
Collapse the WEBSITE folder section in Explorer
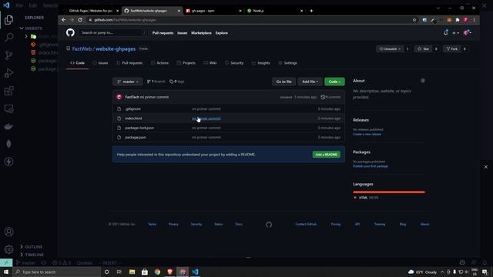pyautogui.click(x=33, y=28)
